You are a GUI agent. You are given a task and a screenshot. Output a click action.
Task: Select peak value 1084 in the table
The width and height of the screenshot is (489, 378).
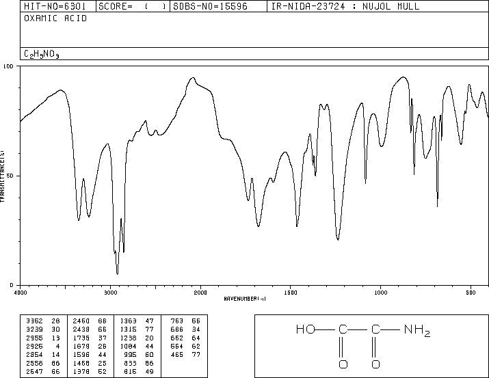click(x=128, y=346)
